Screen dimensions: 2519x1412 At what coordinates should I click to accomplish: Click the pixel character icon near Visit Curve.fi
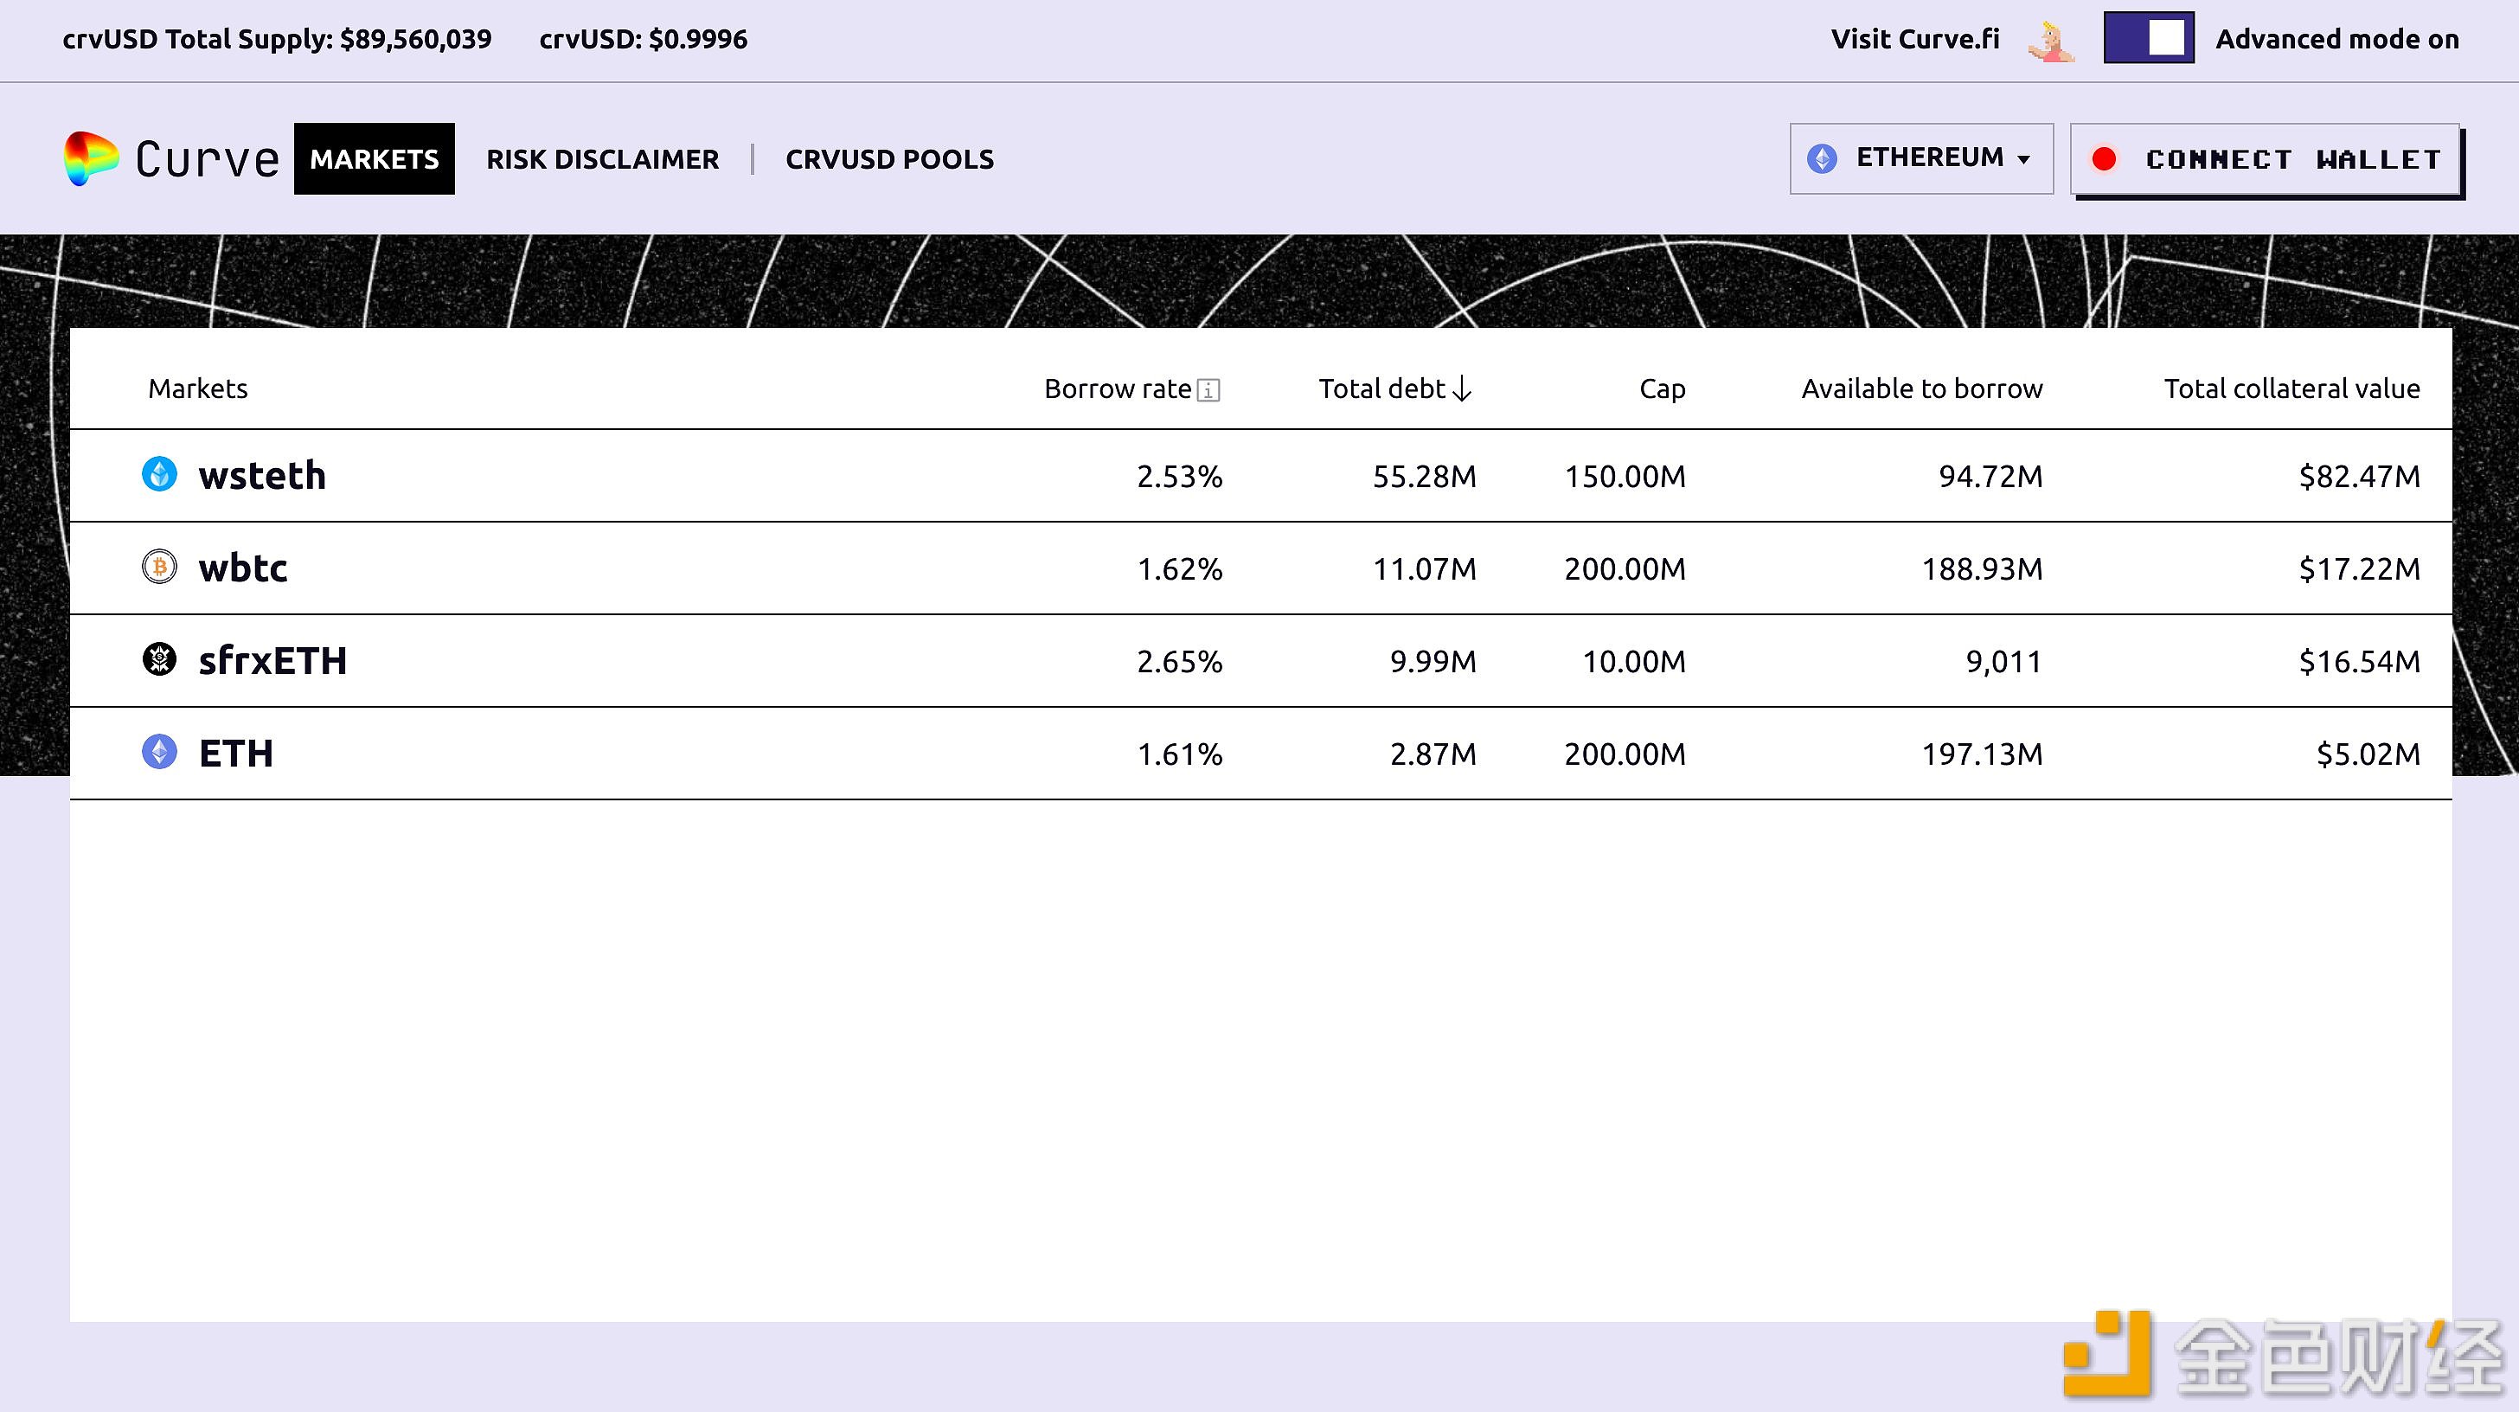coord(2052,41)
